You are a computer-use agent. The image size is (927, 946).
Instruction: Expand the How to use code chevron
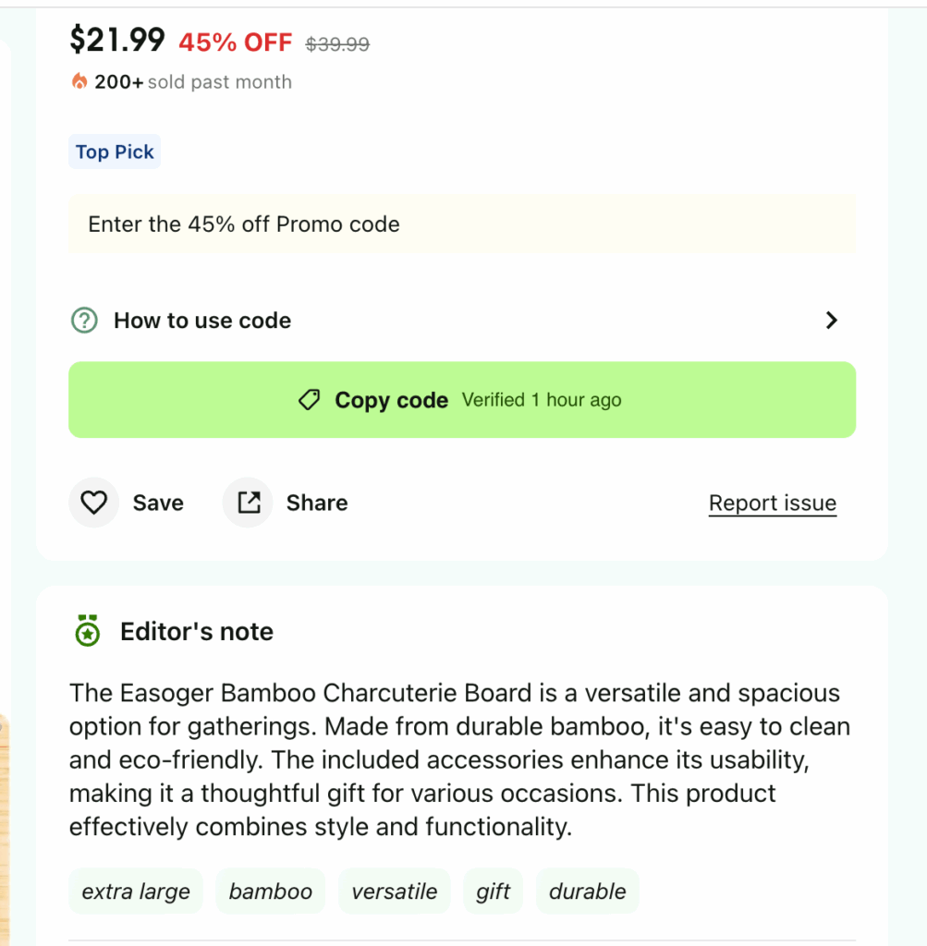tap(831, 321)
